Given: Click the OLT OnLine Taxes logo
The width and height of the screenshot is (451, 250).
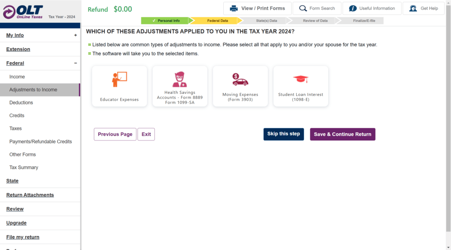Looking at the screenshot, I should pos(23,12).
